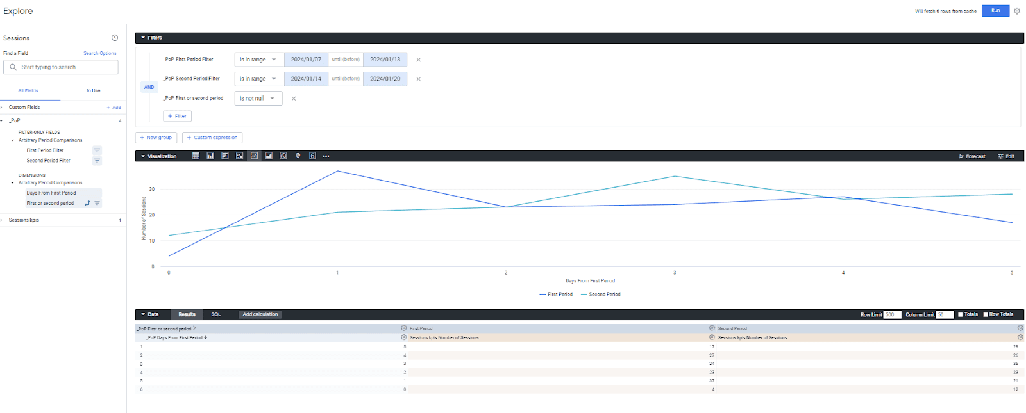Select the Column chart visualization icon
This screenshot has width=1026, height=413.
tap(210, 156)
